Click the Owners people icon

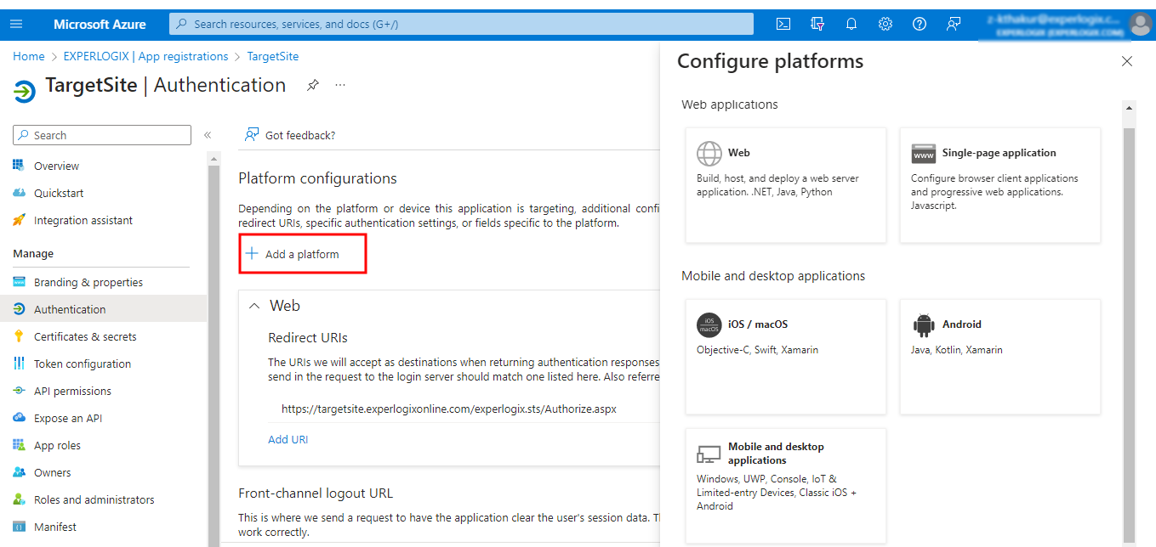click(x=19, y=472)
